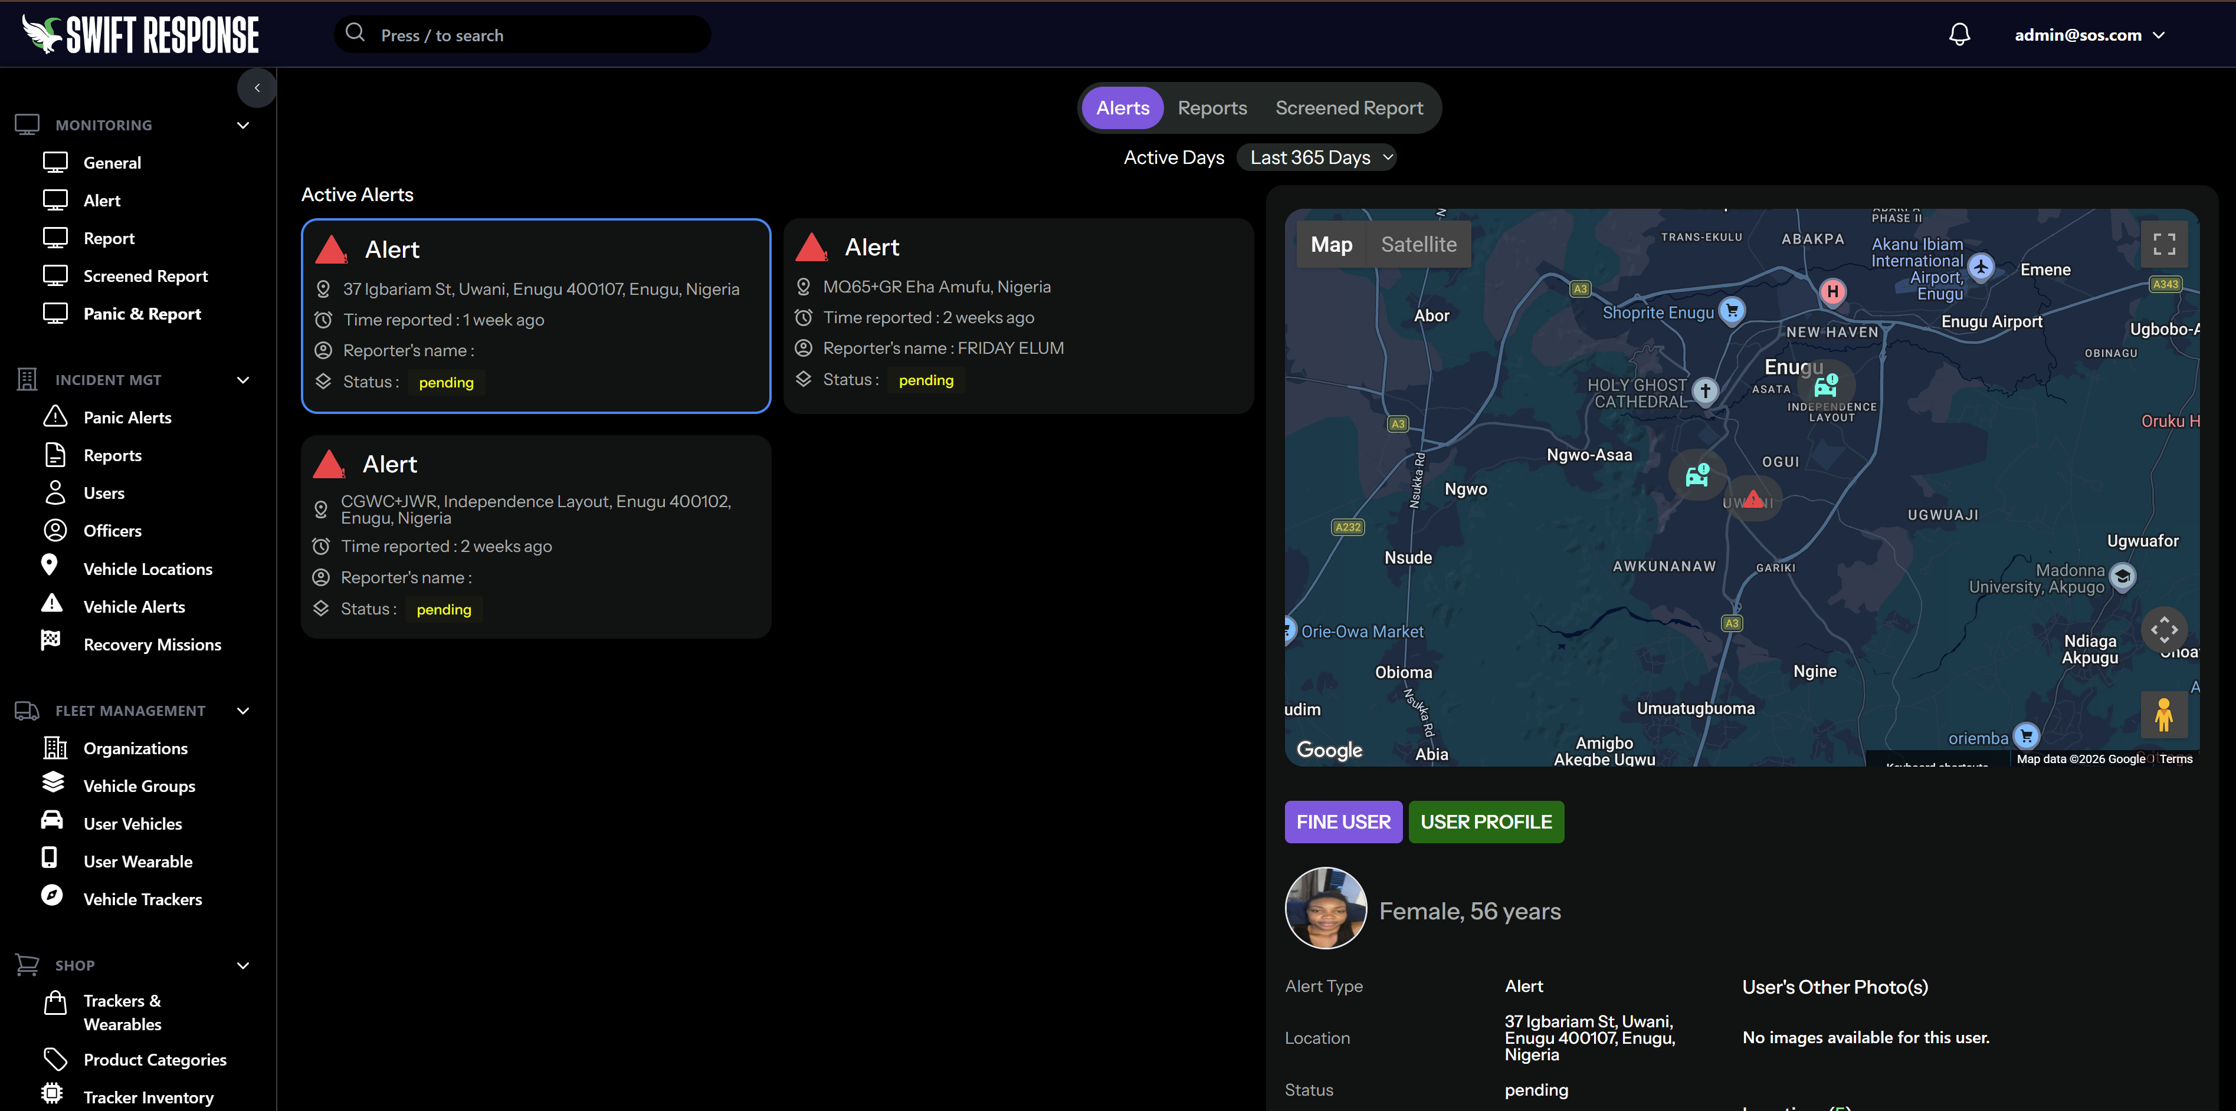
Task: Select the MQ65+GR Eha Amufu alert card
Action: 1018,315
